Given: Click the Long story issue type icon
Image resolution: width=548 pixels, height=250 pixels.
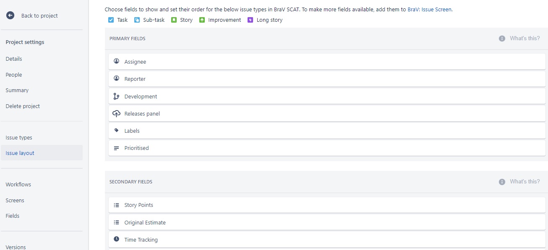Looking at the screenshot, I should click(x=251, y=20).
